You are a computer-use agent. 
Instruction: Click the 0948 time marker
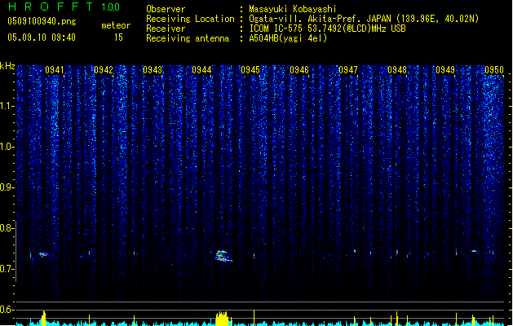click(x=397, y=70)
